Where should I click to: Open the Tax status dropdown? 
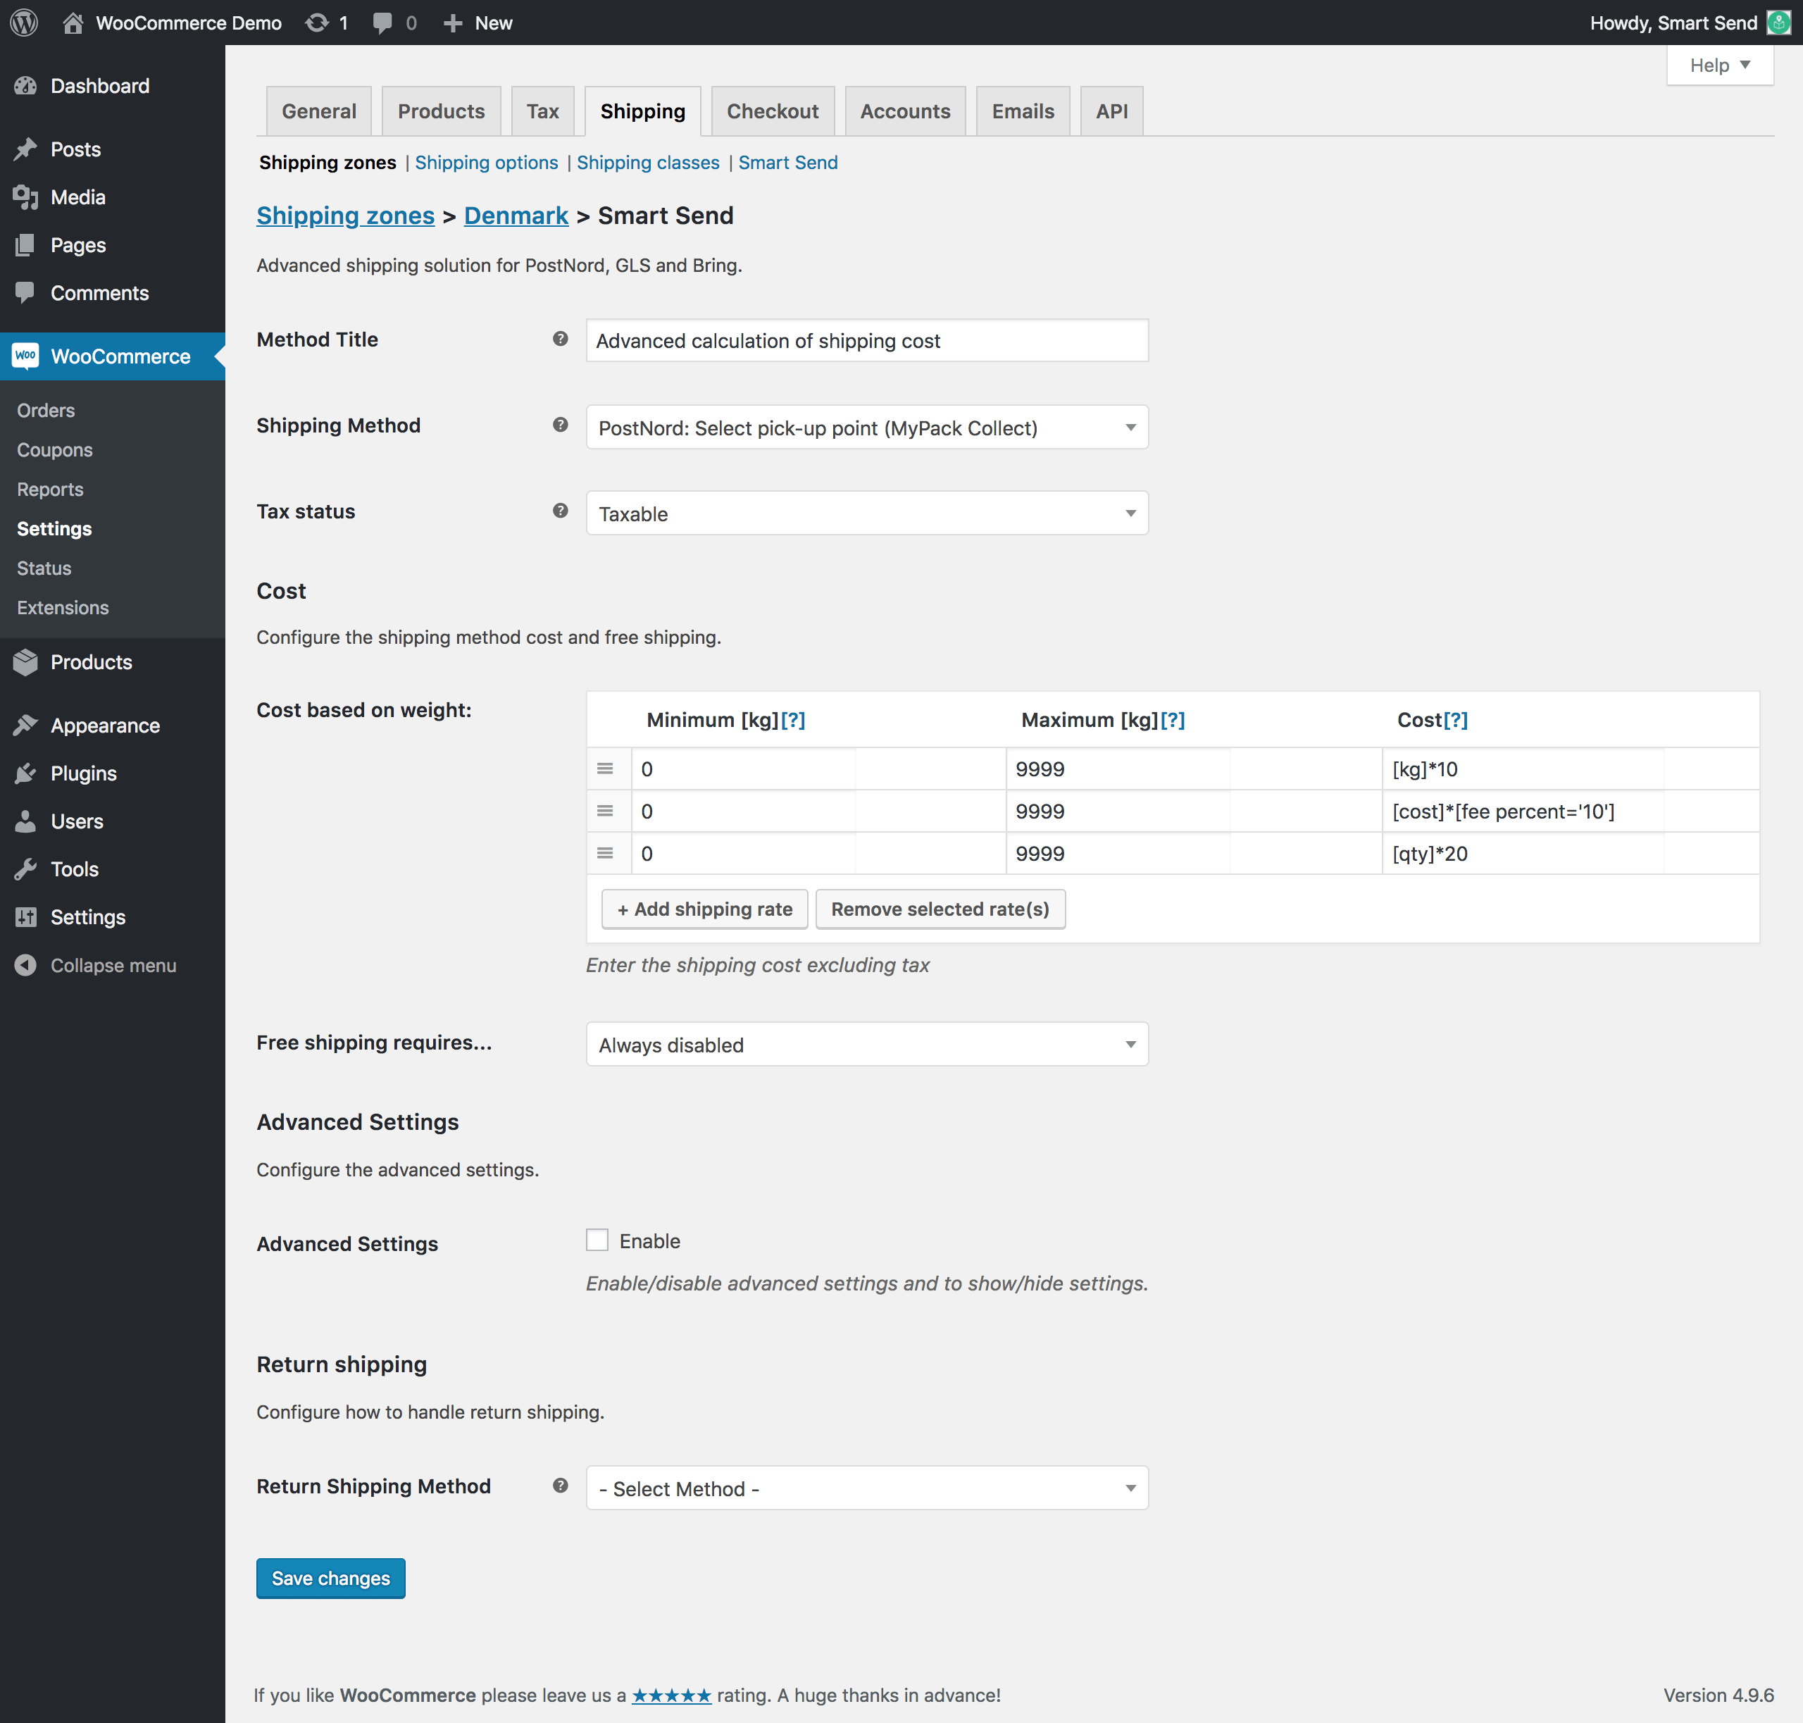pos(866,514)
